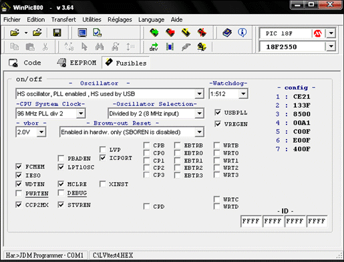The image size is (344, 262).
Task: Click the greyed copy icon
Action: 15,47
